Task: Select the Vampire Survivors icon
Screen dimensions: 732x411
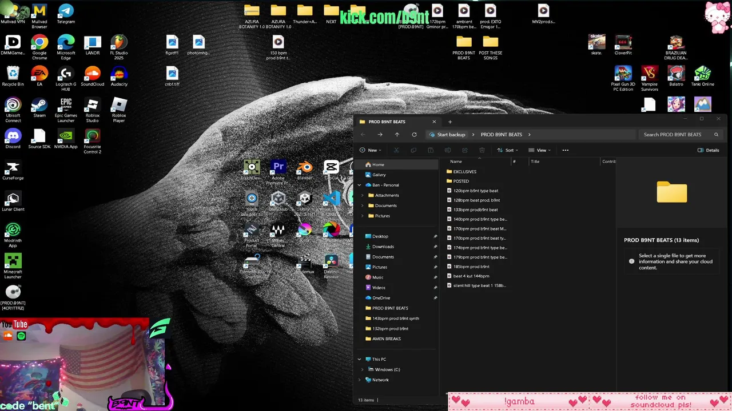Action: pyautogui.click(x=649, y=79)
